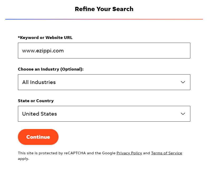
Task: Click the word "apply." below the notice
Action: coord(23,159)
